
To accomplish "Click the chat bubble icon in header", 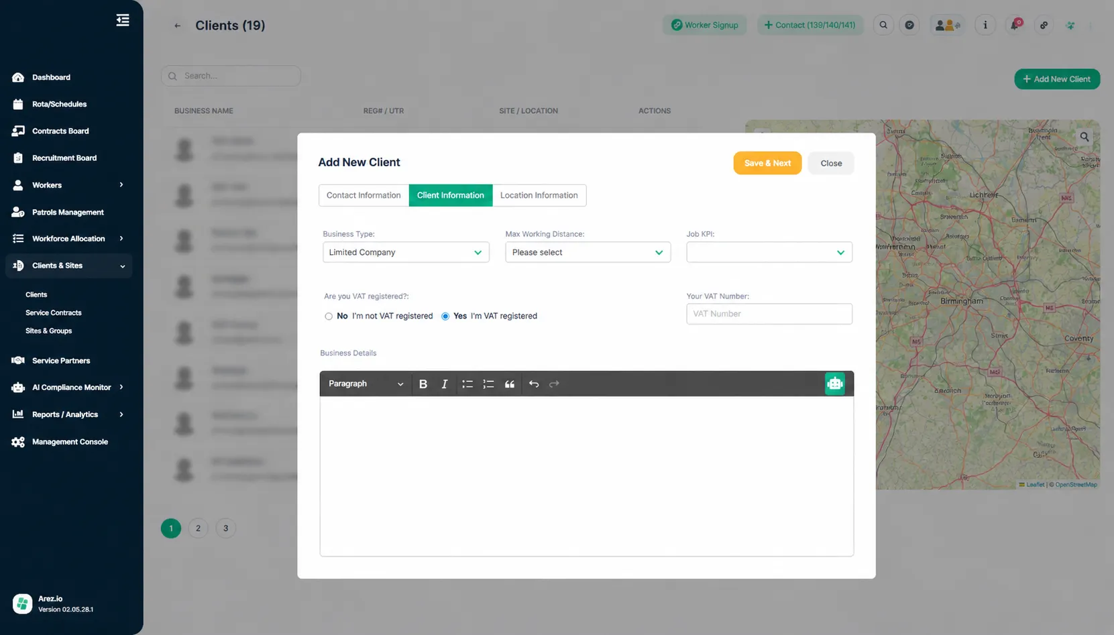I will coord(909,25).
